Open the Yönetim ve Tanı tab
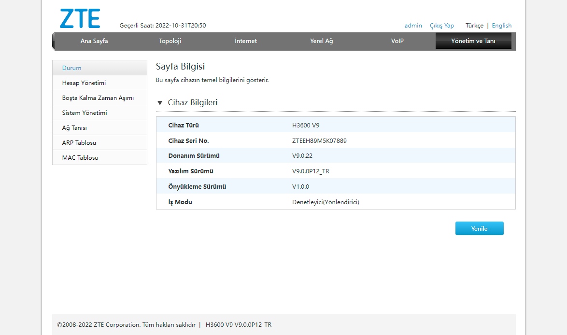Image resolution: width=567 pixels, height=335 pixels. coord(473,41)
